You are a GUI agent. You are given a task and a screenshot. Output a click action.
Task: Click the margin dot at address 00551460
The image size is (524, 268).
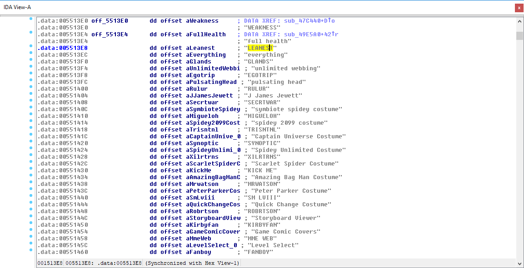tap(31, 250)
